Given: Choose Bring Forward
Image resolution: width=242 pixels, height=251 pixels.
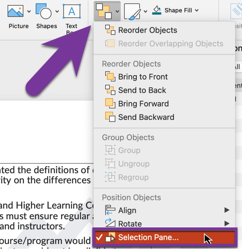Looking at the screenshot, I should pyautogui.click(x=164, y=103).
